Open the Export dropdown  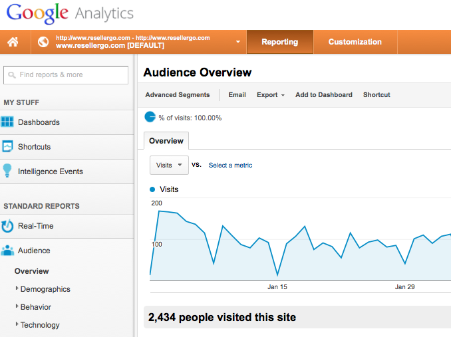click(271, 95)
